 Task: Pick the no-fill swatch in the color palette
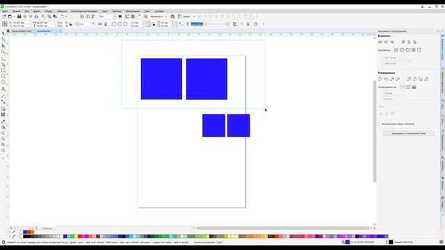(x=21, y=236)
